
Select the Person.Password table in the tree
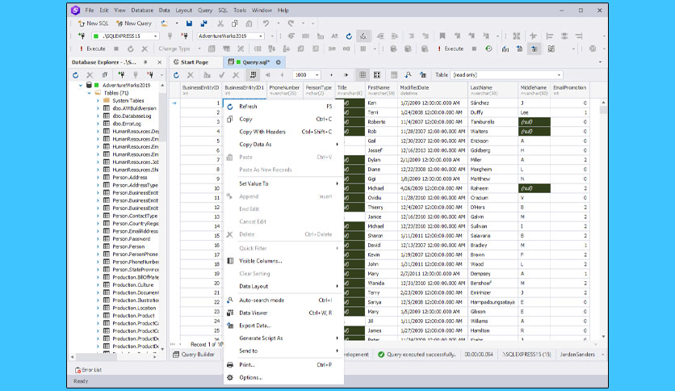pos(132,239)
